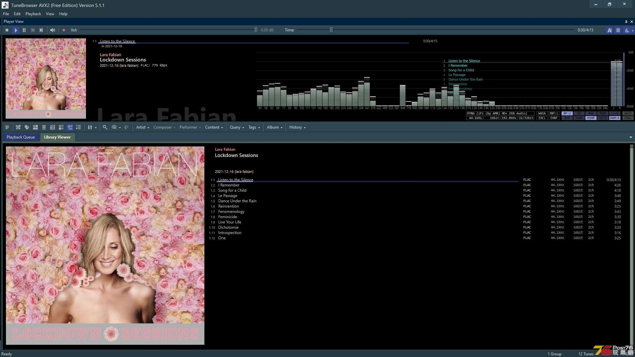635x357 pixels.
Task: Expand the Artist dropdown
Action: 143,127
